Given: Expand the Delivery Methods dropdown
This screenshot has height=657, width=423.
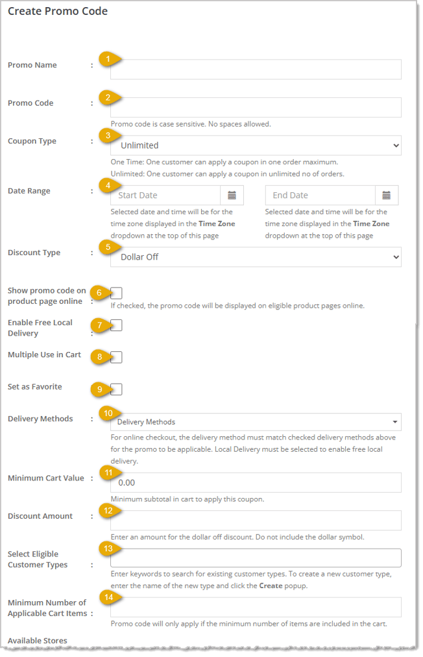Looking at the screenshot, I should 256,422.
